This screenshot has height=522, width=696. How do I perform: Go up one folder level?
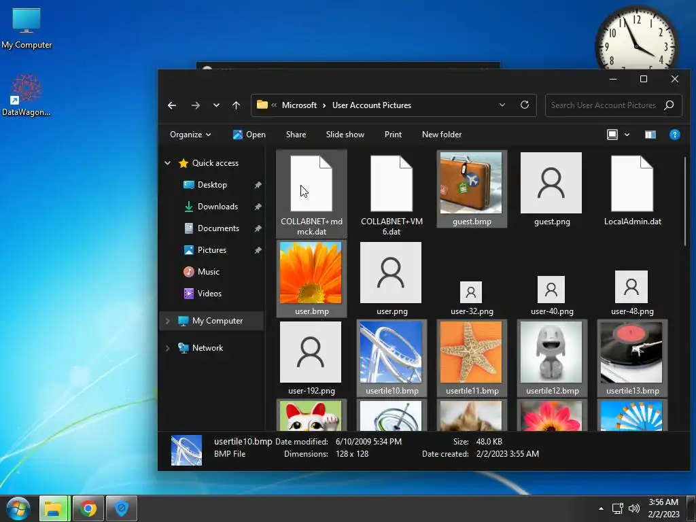(236, 105)
